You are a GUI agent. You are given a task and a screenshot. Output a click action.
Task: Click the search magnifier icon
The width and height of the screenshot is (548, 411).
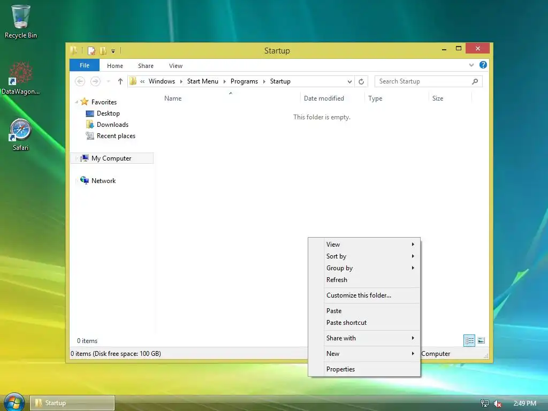tap(475, 81)
